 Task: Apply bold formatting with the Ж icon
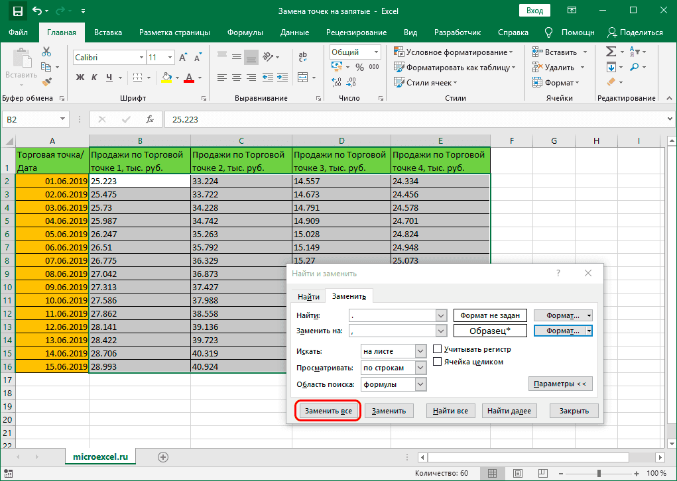(x=82, y=78)
